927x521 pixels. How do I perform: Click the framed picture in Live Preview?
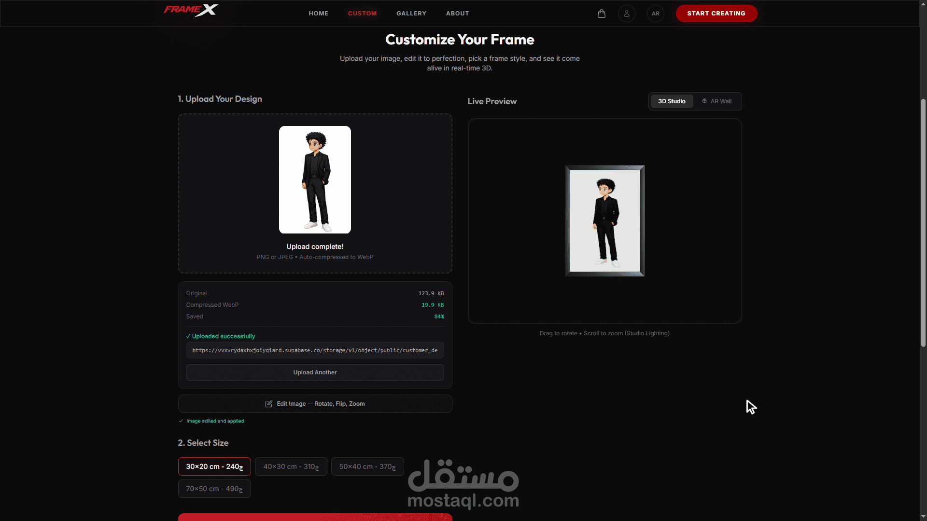(605, 221)
